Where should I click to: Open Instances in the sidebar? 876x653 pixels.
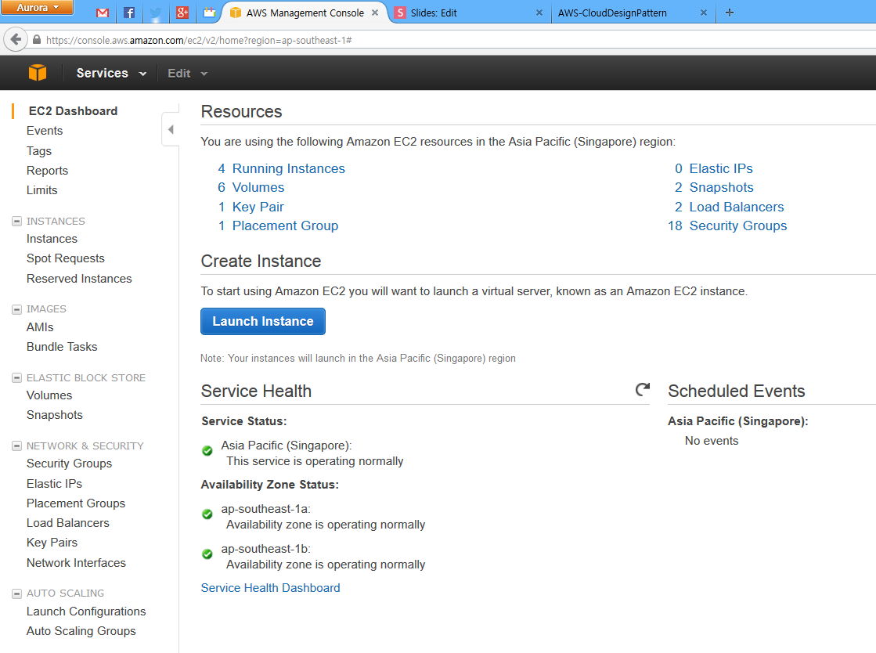52,239
